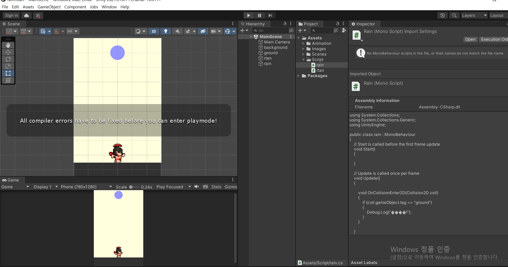This screenshot has height=267, width=508.
Task: Expand the Animation folder
Action: pyautogui.click(x=303, y=43)
